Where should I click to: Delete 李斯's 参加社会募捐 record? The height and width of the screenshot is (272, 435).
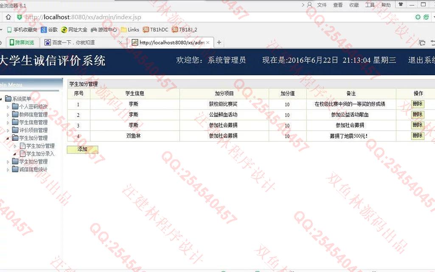(418, 125)
